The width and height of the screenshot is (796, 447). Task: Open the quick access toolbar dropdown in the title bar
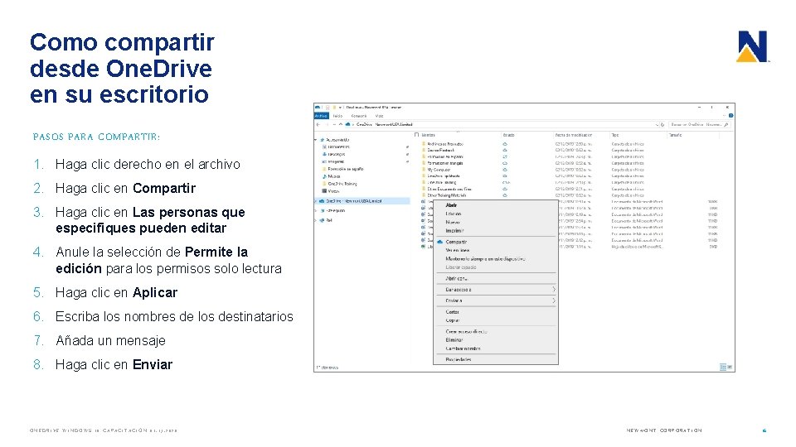click(340, 108)
